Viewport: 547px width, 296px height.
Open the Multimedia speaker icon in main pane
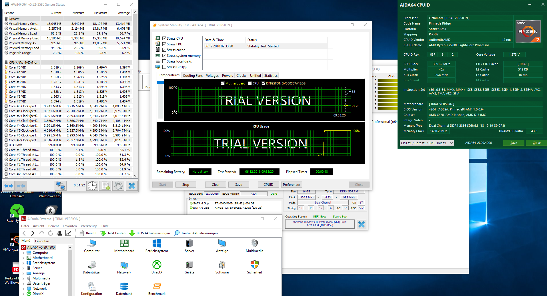click(x=254, y=246)
